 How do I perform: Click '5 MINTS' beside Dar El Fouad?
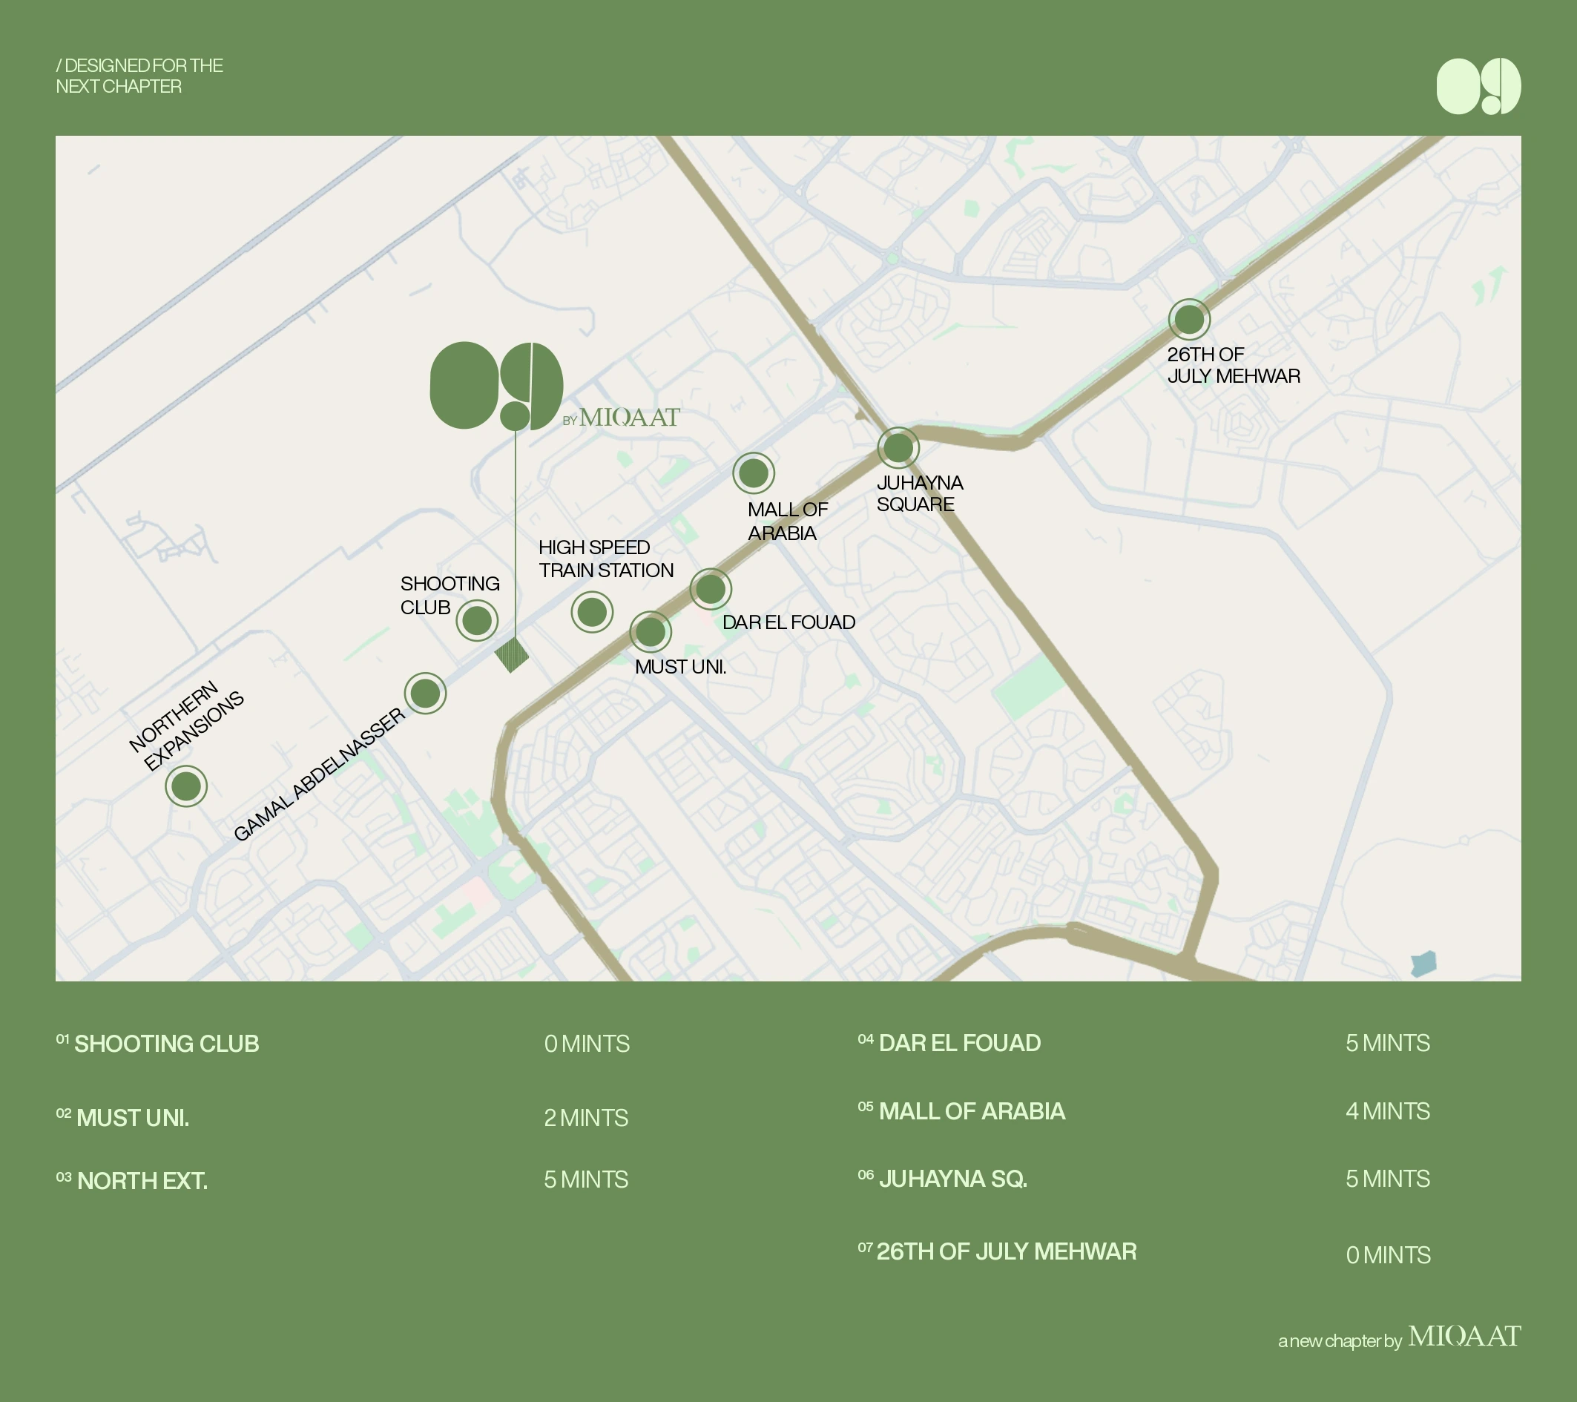1388,1042
